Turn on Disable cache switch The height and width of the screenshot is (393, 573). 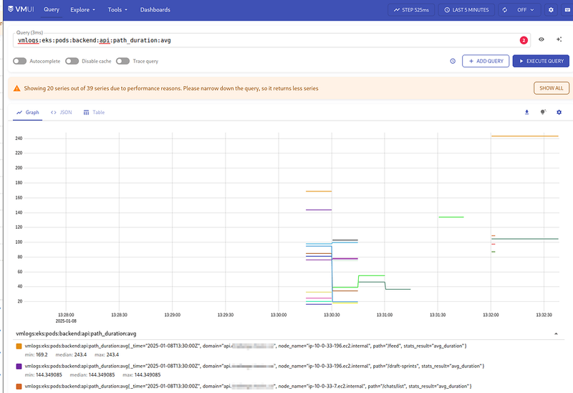click(72, 62)
